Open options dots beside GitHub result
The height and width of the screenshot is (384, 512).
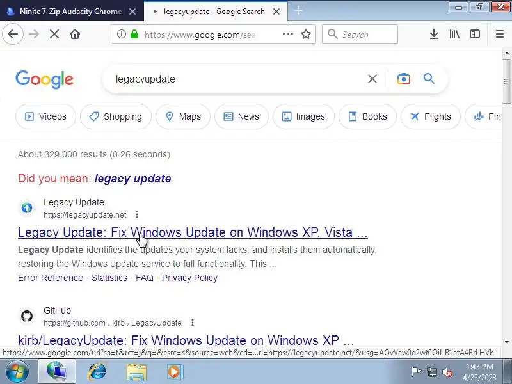[193, 323]
